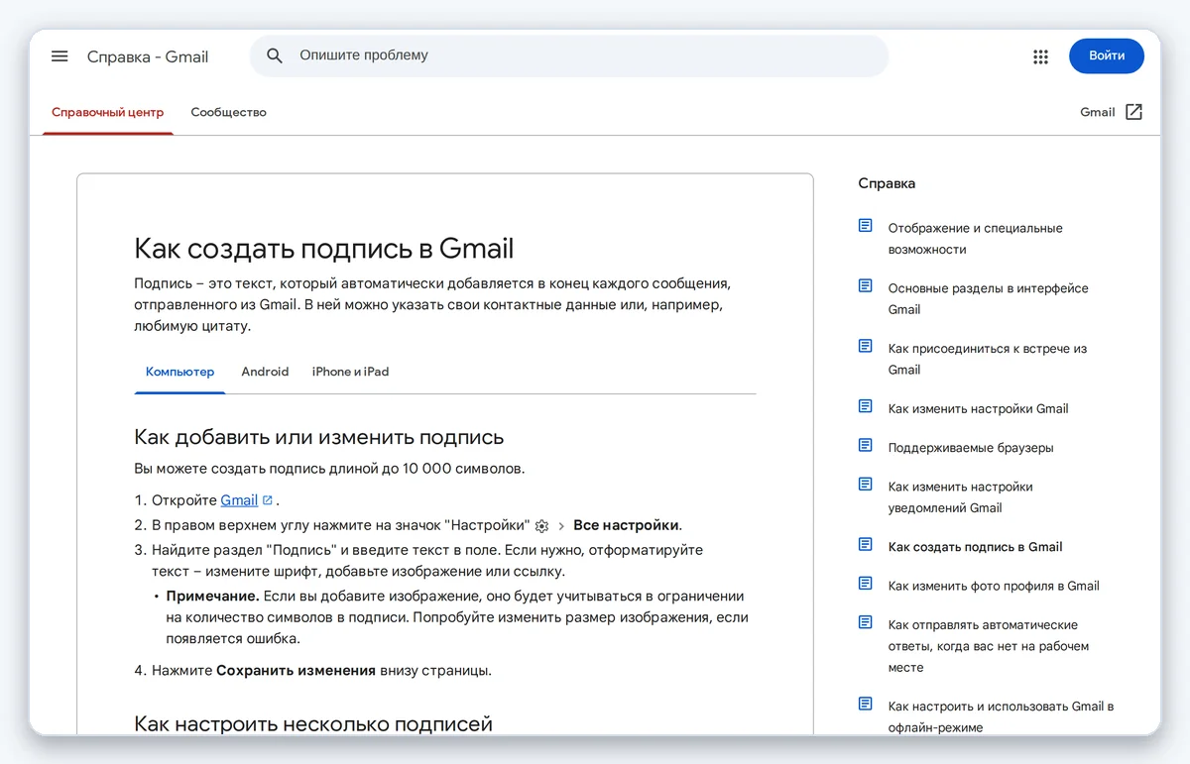Click the "Справка - Gmail" header title
This screenshot has width=1190, height=764.
point(148,56)
